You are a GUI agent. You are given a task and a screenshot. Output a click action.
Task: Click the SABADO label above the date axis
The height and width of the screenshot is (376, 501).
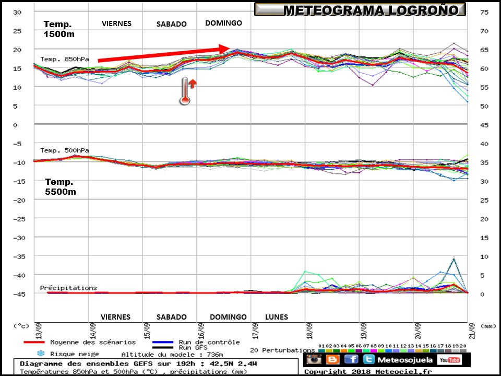click(x=172, y=317)
